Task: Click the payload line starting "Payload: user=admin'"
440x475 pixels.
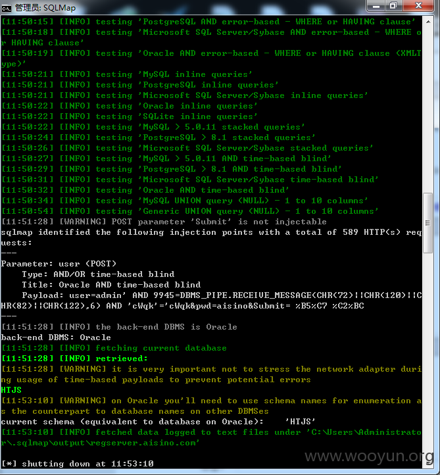Action: pyautogui.click(x=211, y=301)
